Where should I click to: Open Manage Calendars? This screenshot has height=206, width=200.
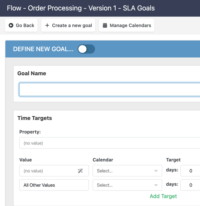(x=126, y=25)
